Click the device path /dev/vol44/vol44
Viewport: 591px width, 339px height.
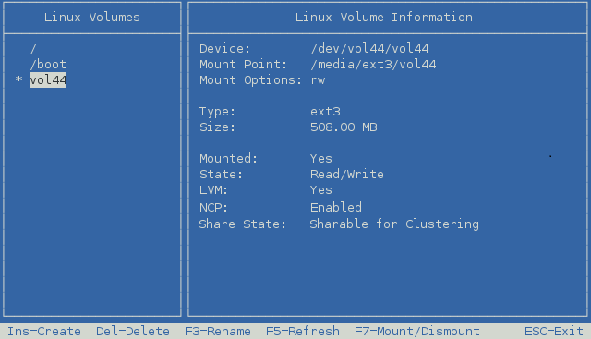point(369,49)
